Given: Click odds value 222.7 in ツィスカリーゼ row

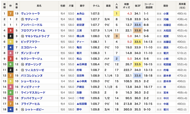Looking at the screenshot, I should (x=128, y=70).
